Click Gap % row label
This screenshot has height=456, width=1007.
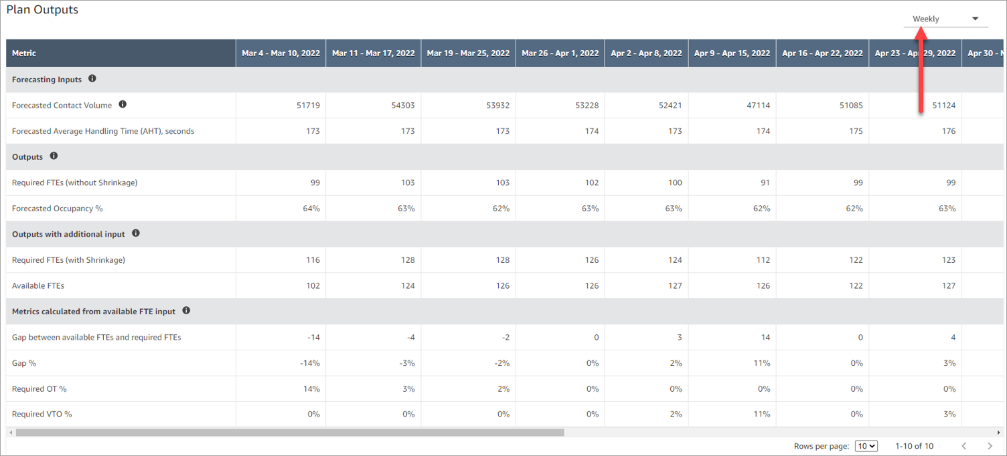(24, 363)
